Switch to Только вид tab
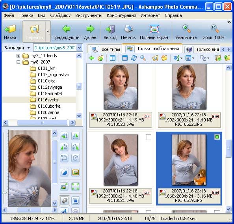This screenshot has width=234, height=224. 201,49
